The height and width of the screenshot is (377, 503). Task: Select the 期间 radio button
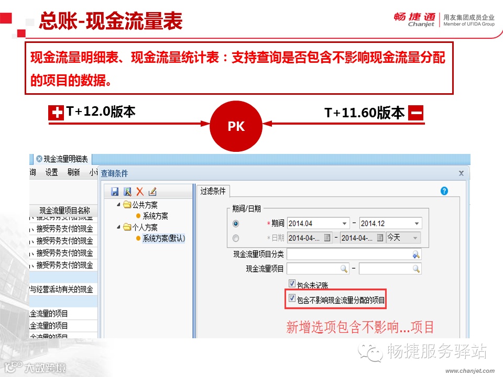(236, 224)
